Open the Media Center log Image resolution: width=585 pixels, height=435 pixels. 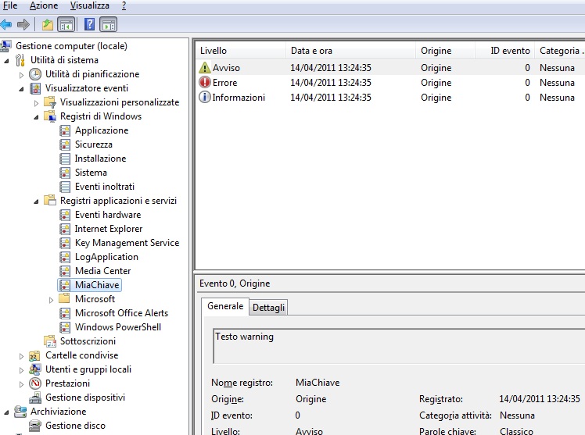[103, 271]
